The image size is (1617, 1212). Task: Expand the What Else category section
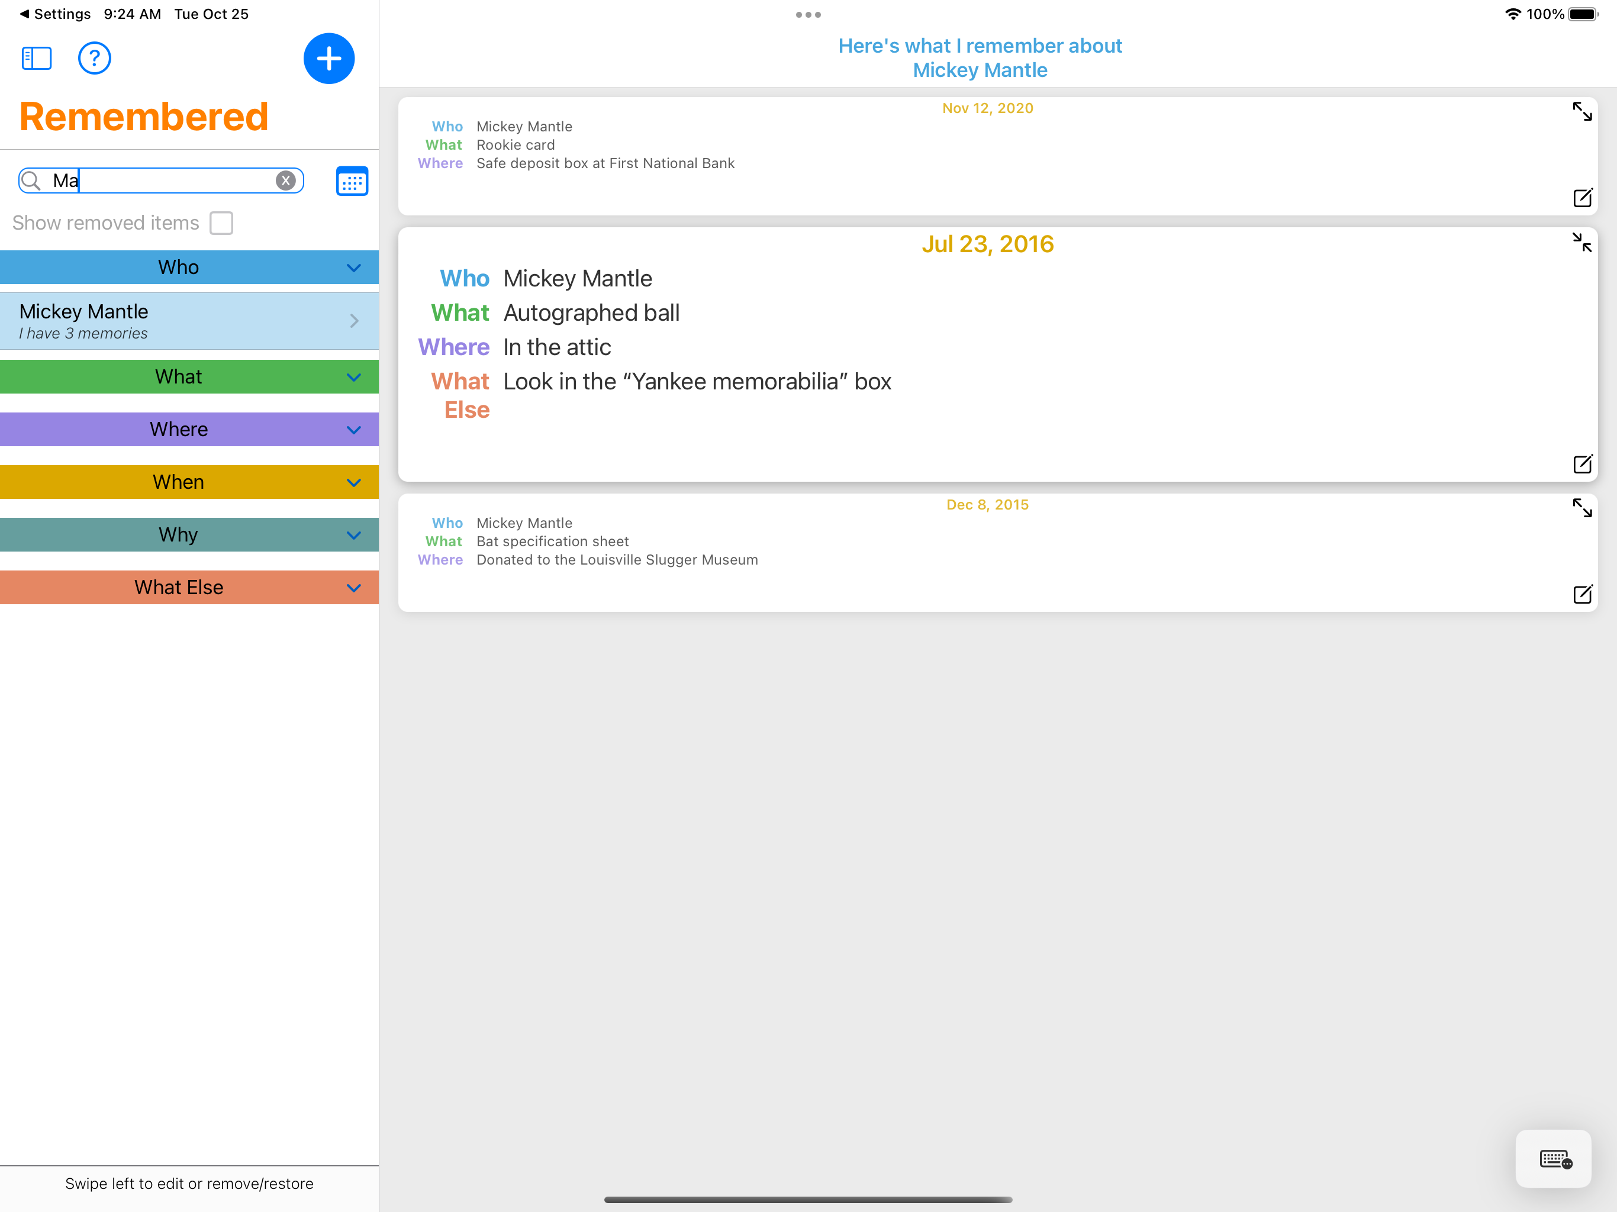coord(354,588)
